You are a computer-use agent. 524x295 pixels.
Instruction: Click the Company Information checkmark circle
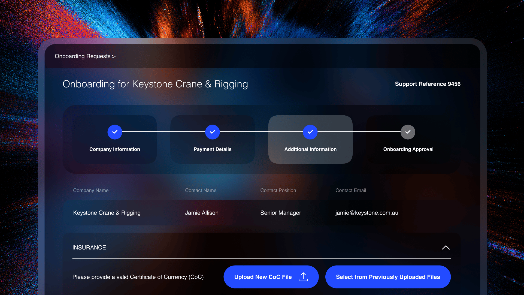(115, 132)
